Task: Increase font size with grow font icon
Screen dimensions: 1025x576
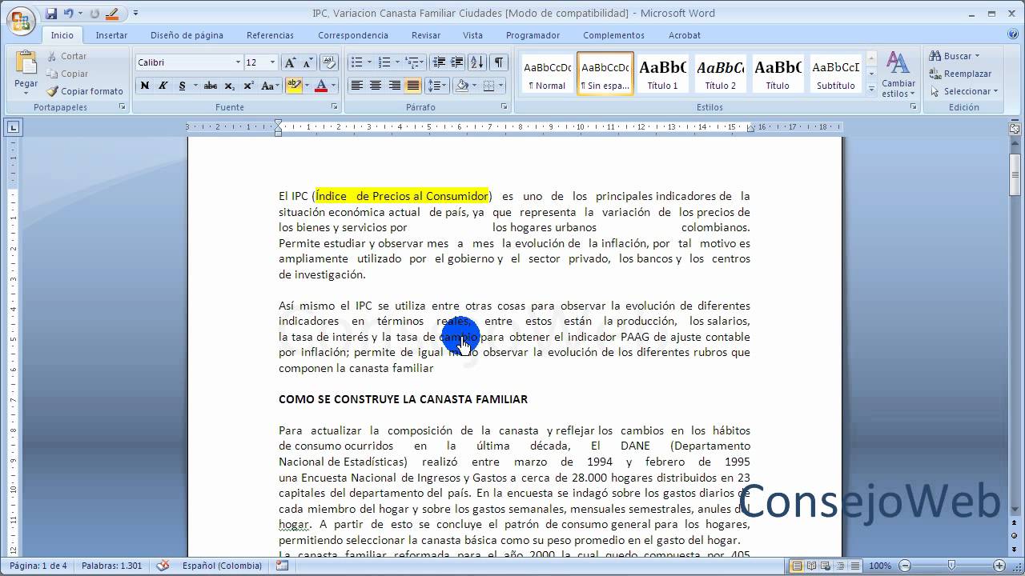Action: pyautogui.click(x=290, y=62)
